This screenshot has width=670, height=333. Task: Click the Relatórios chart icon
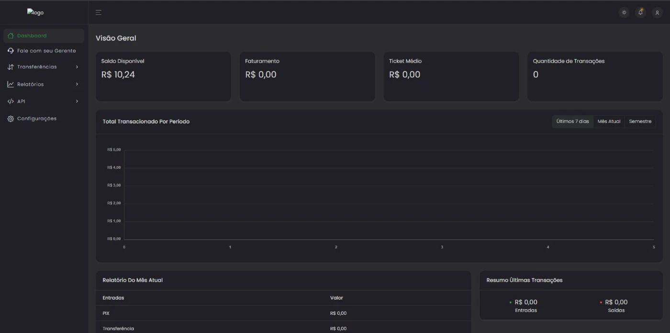pyautogui.click(x=11, y=84)
